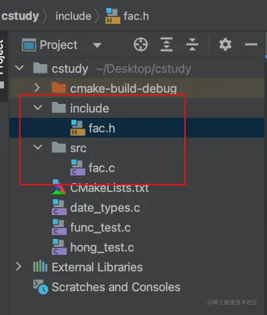The width and height of the screenshot is (267, 315).
Task: Select cstudy in the breadcrumb bar
Action: [20, 16]
